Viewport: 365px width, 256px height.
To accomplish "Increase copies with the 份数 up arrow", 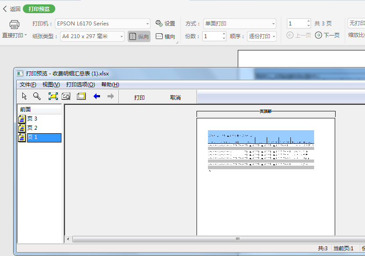I will coord(224,34).
